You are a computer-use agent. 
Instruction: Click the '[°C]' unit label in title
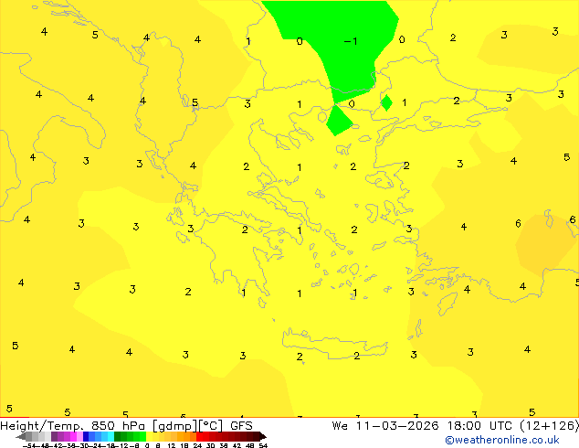tap(210, 426)
